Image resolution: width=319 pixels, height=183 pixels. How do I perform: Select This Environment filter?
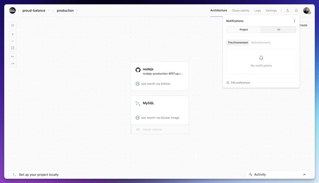tap(238, 42)
